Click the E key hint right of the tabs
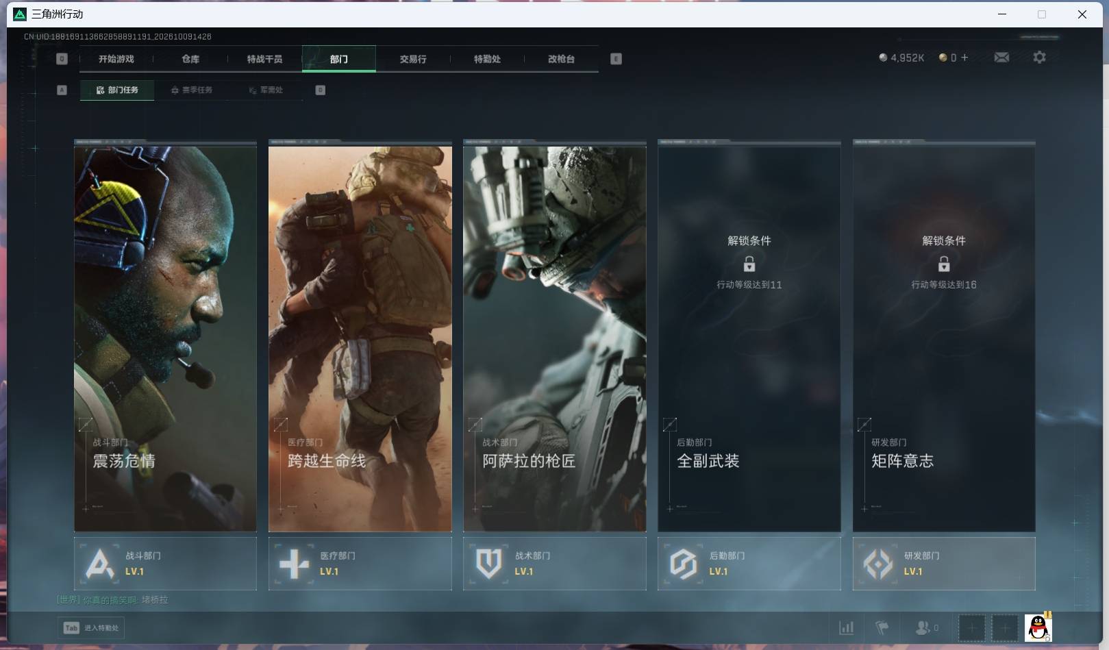The image size is (1109, 650). click(616, 59)
